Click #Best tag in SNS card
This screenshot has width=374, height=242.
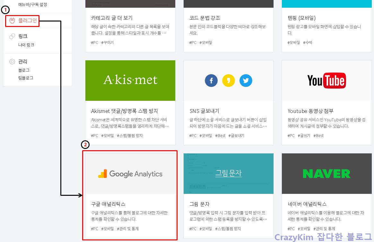coord(220,136)
